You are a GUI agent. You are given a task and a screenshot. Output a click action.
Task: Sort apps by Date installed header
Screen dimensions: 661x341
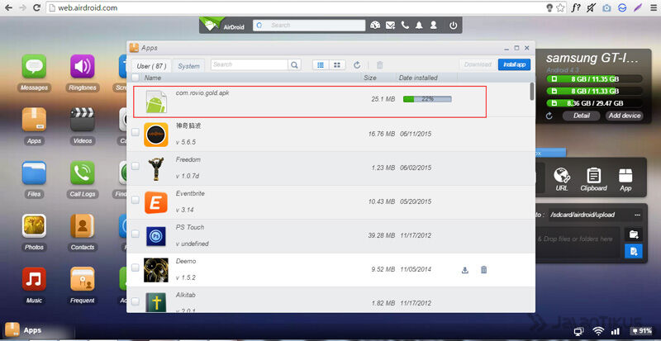(x=418, y=78)
